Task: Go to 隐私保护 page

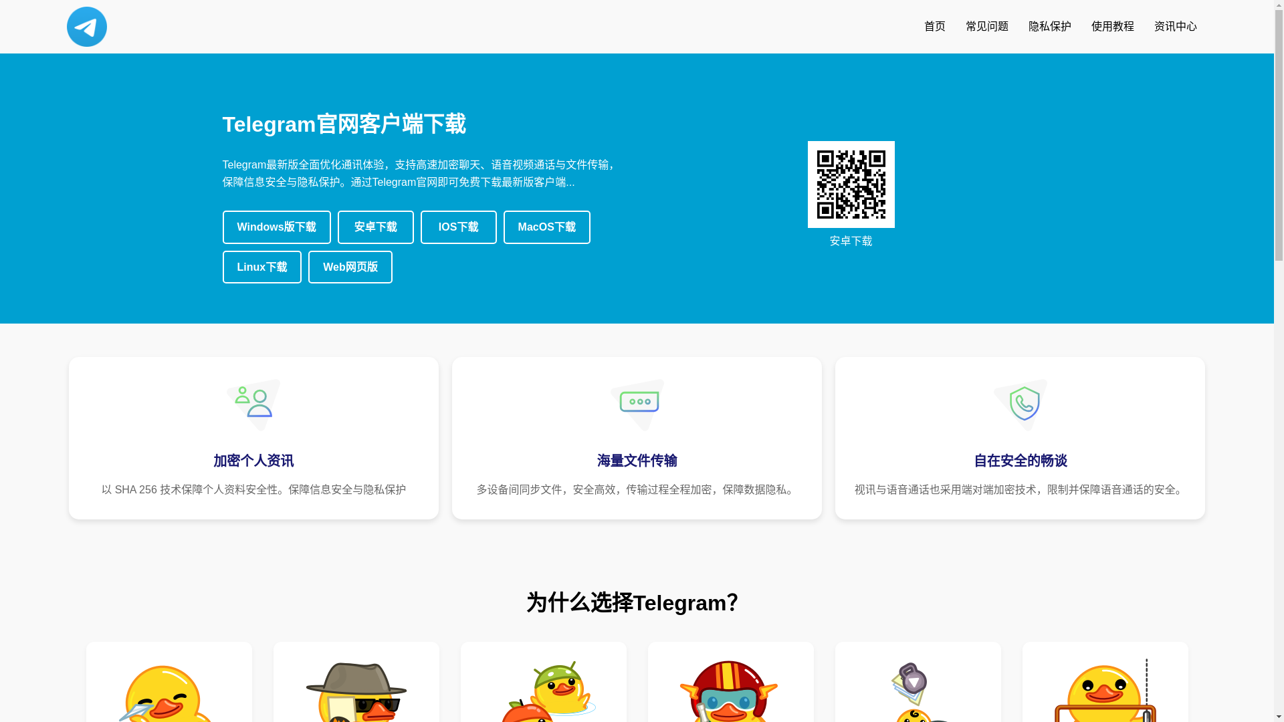Action: [1050, 27]
